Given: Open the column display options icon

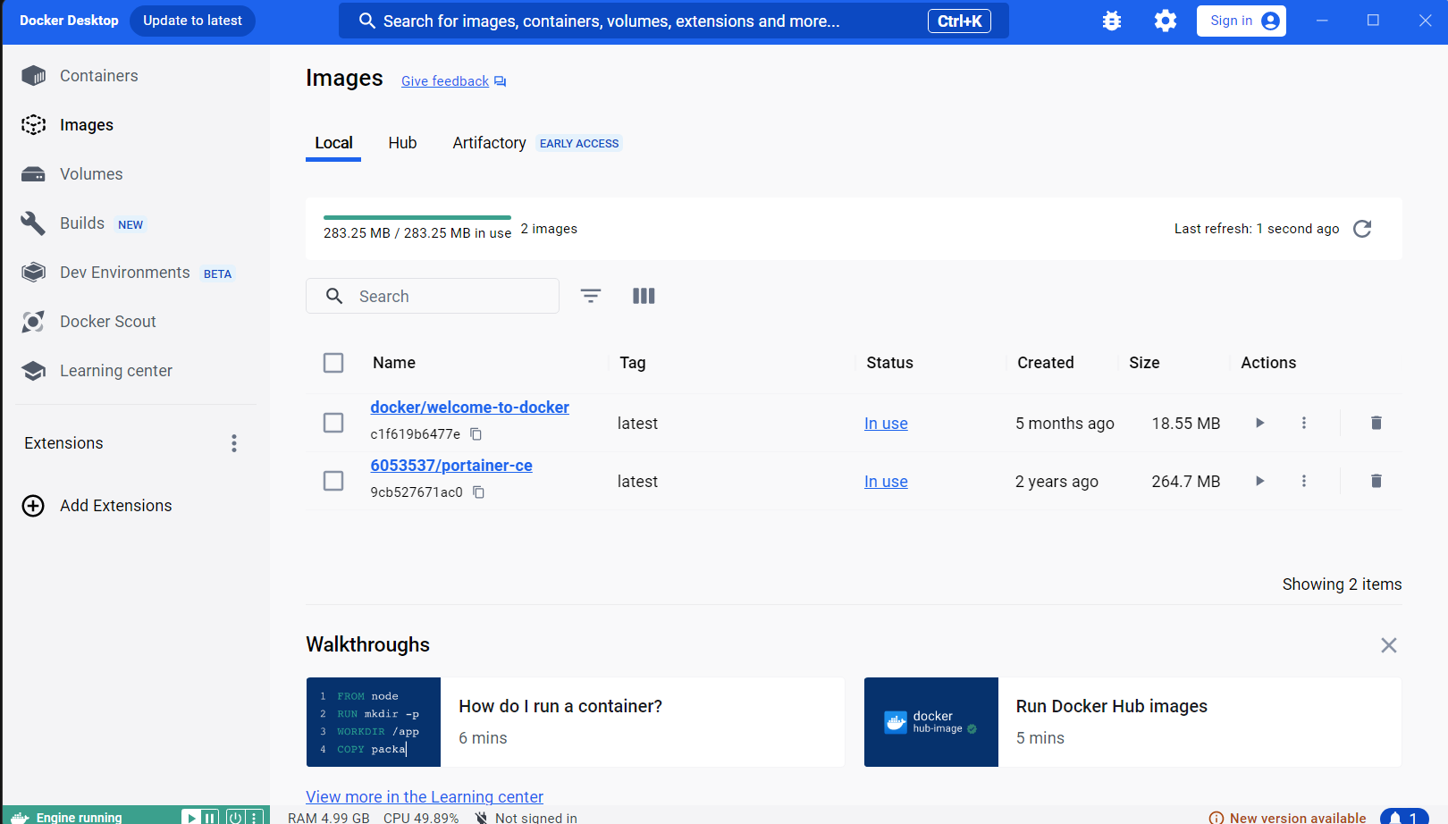Looking at the screenshot, I should (x=644, y=296).
